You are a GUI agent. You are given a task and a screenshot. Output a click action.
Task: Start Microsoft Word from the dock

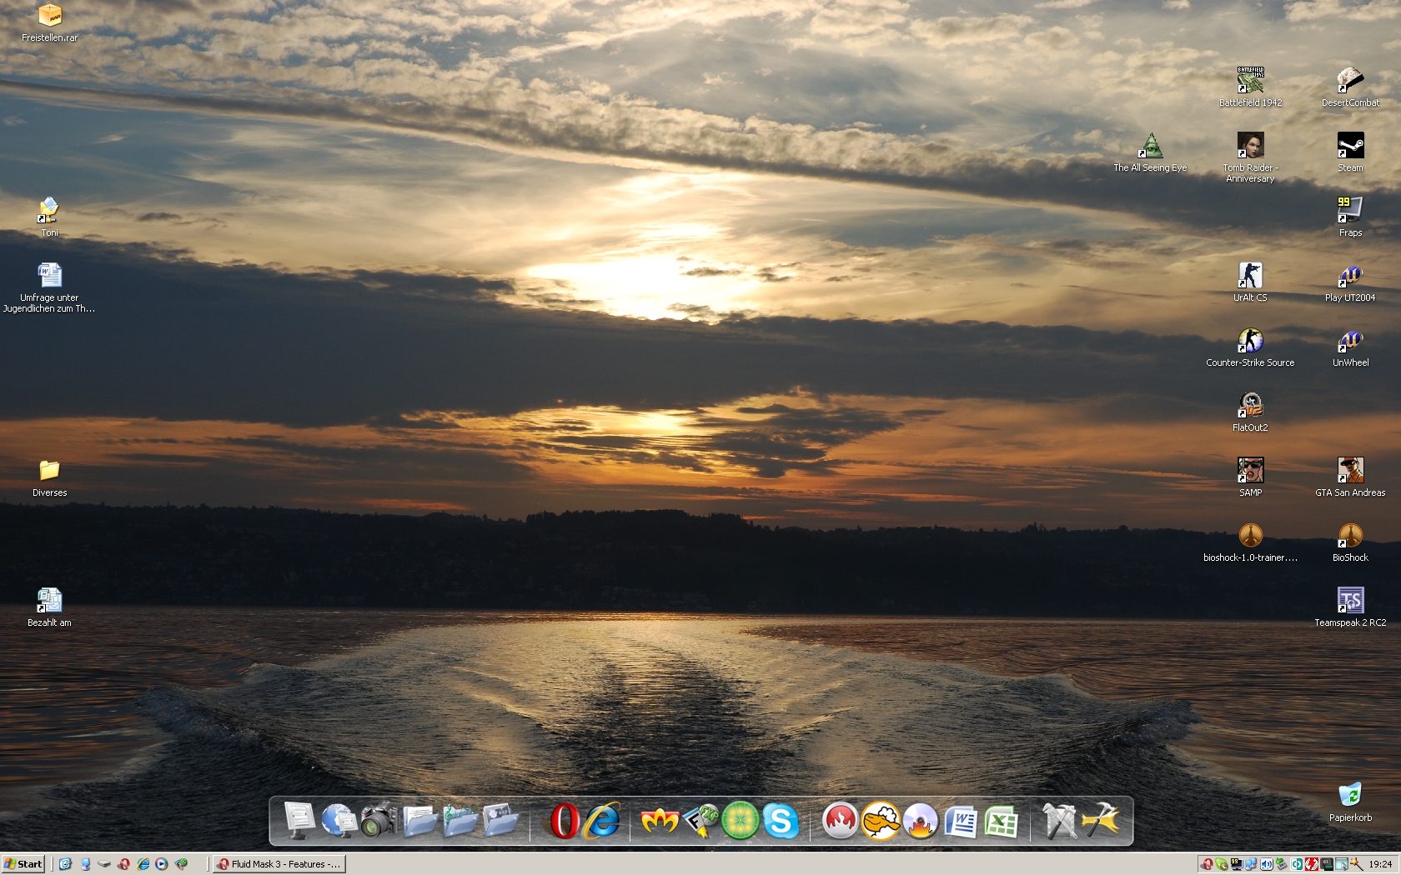coord(961,822)
